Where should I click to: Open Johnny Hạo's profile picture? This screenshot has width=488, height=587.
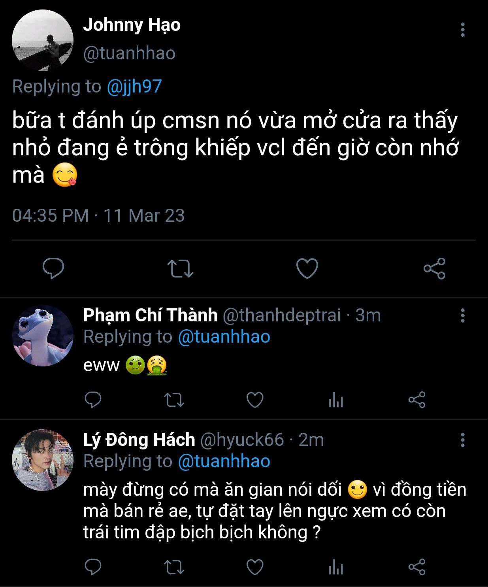pos(43,40)
